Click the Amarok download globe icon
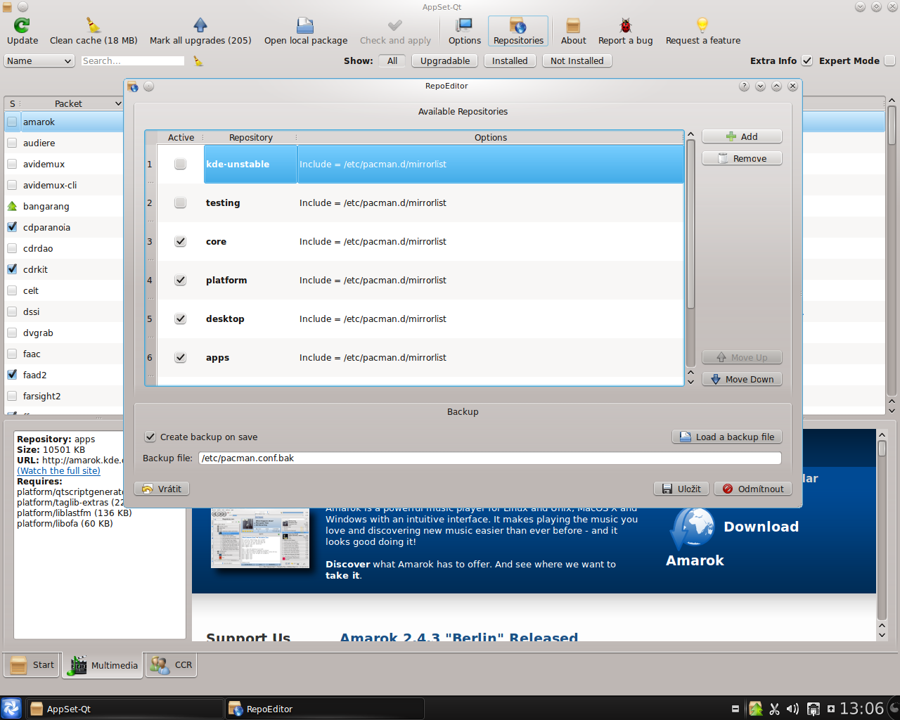 pyautogui.click(x=693, y=527)
